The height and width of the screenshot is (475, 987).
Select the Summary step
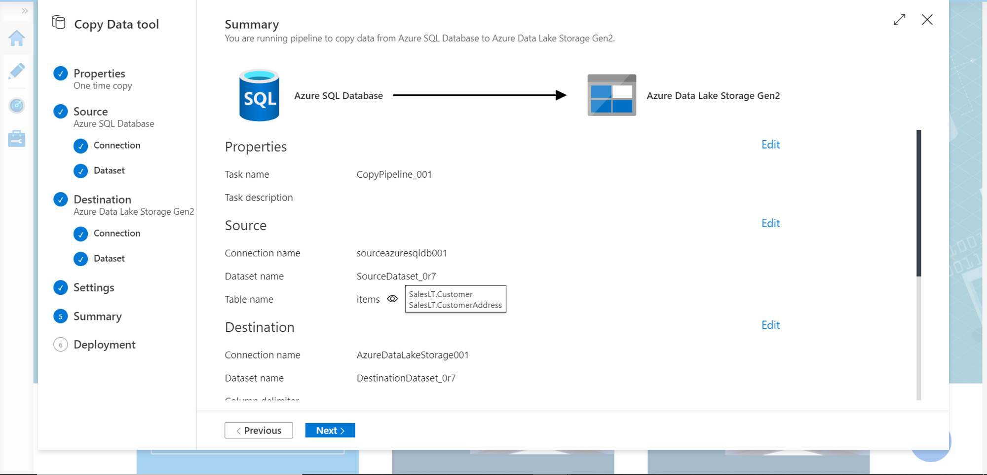(x=98, y=316)
